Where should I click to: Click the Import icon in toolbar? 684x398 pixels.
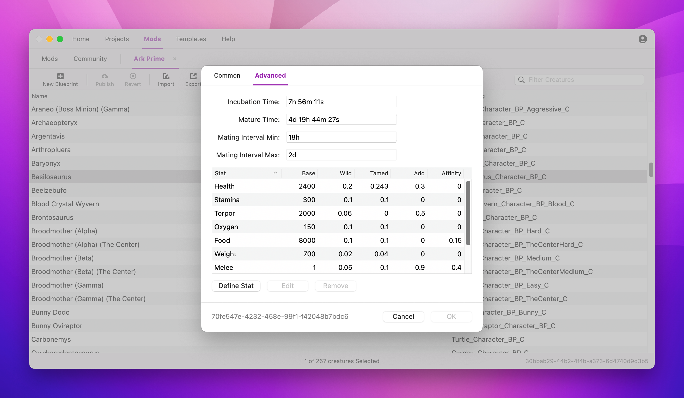[166, 76]
